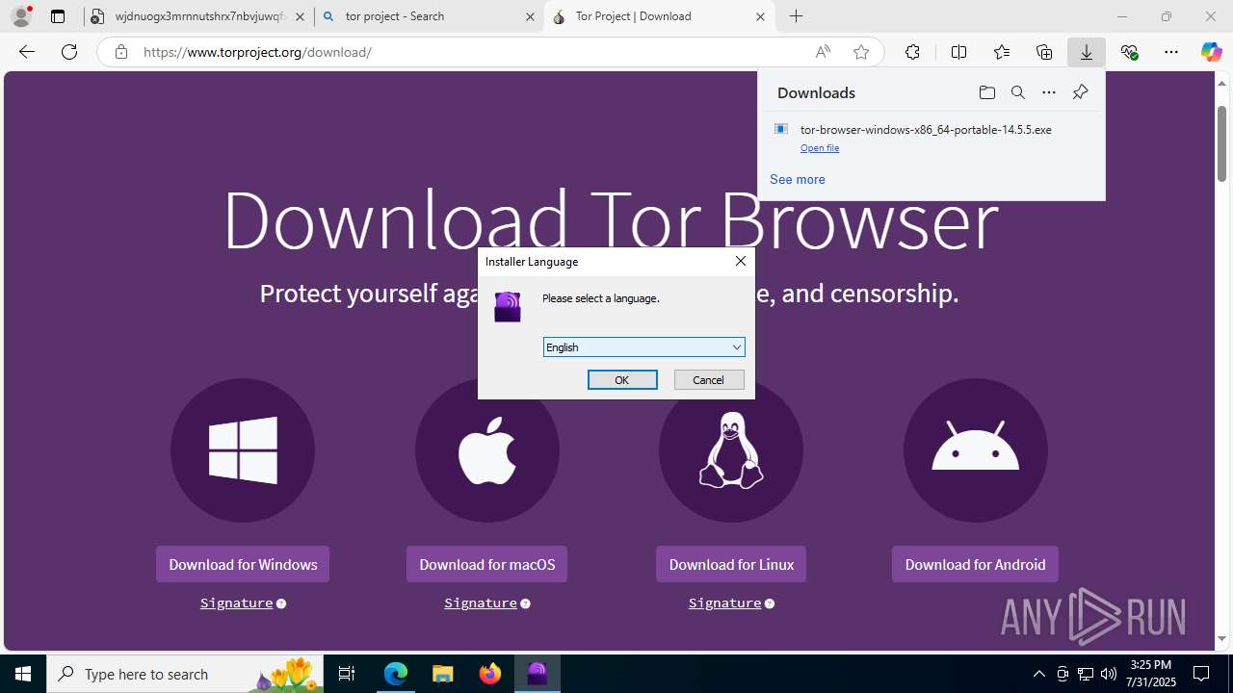Close the tor project - Search tab

(530, 16)
